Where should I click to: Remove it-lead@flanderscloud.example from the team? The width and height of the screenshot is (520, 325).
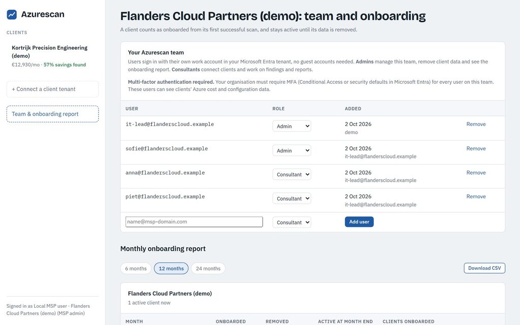point(476,124)
